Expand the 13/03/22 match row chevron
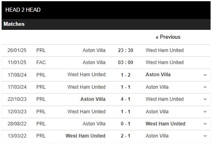 [205, 136]
